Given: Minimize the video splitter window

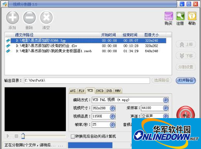Looking at the screenshot, I should 182,4.
